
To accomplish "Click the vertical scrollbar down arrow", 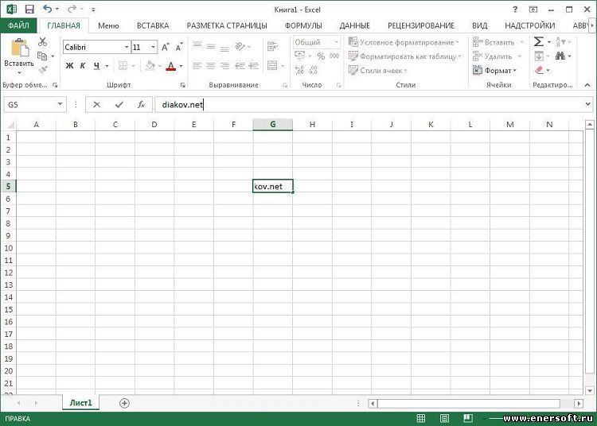I will pos(589,390).
